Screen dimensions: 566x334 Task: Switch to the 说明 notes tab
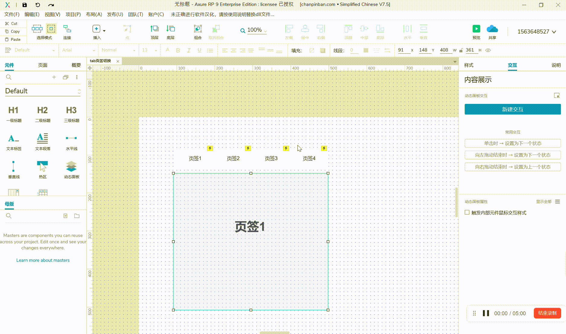[556, 65]
